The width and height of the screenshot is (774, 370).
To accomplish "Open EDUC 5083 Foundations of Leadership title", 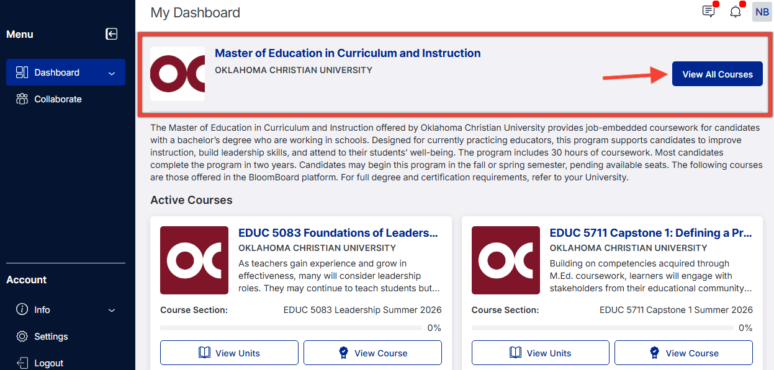I will click(338, 233).
